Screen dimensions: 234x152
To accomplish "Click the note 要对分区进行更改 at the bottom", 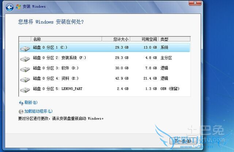I will [61, 118].
